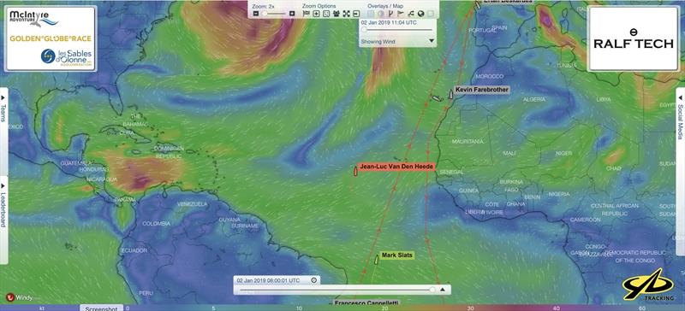
Task: Toggle the last faded overlay icon
Action: 431,14
